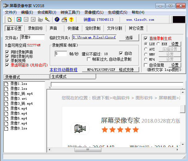188x161 pixels.
Task: Click 设置 button next to EXE
Action: (175, 44)
